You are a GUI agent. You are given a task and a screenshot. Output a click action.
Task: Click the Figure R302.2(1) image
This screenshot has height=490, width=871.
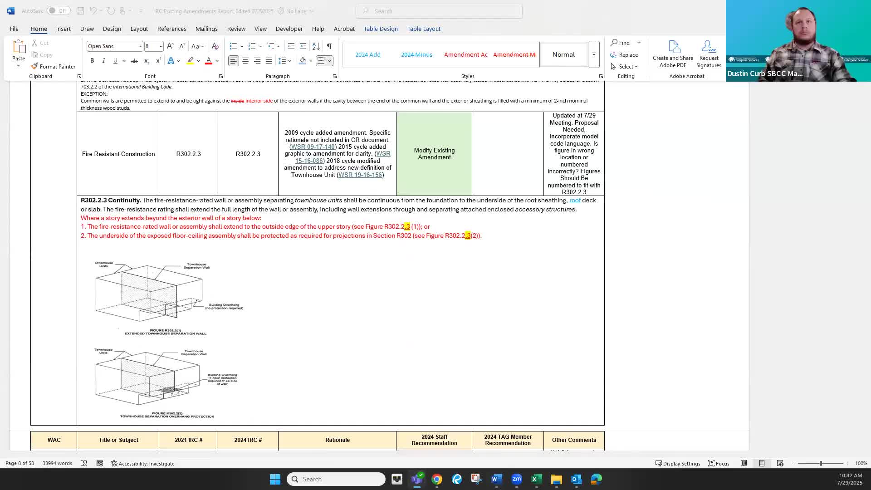pos(168,298)
